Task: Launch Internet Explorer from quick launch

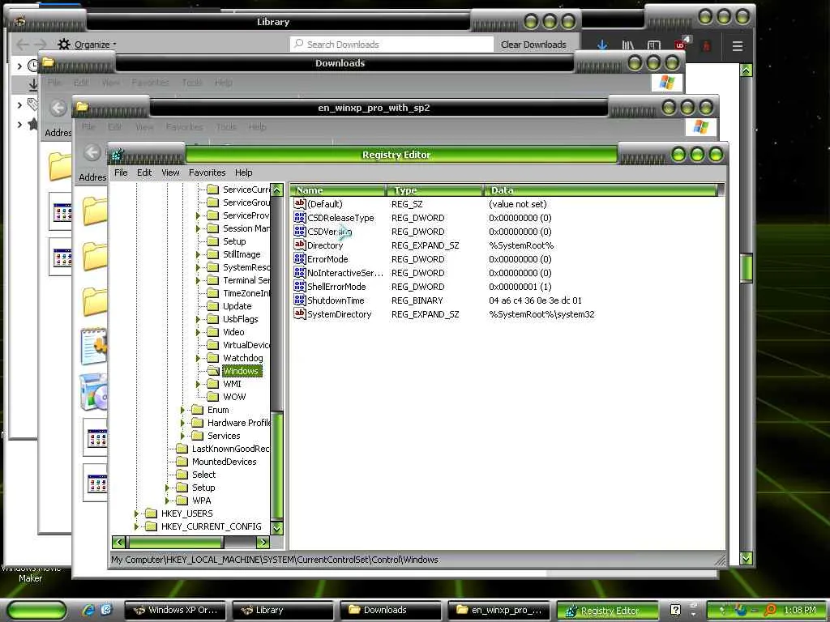Action: pos(88,610)
